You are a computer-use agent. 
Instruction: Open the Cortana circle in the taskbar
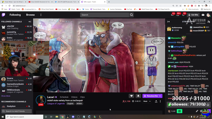pyautogui.click(x=46, y=117)
